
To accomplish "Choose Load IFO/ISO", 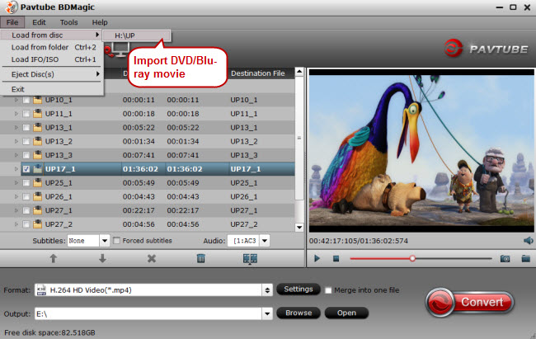I will [x=52, y=59].
